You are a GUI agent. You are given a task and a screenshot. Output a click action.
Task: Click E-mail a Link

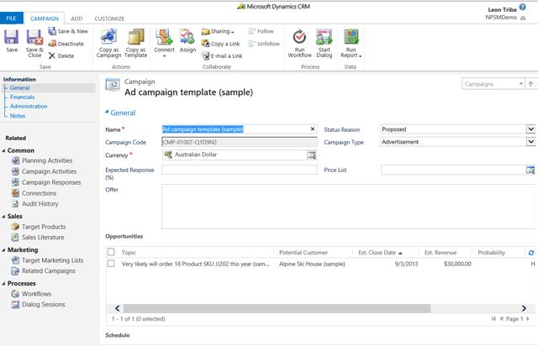click(222, 55)
